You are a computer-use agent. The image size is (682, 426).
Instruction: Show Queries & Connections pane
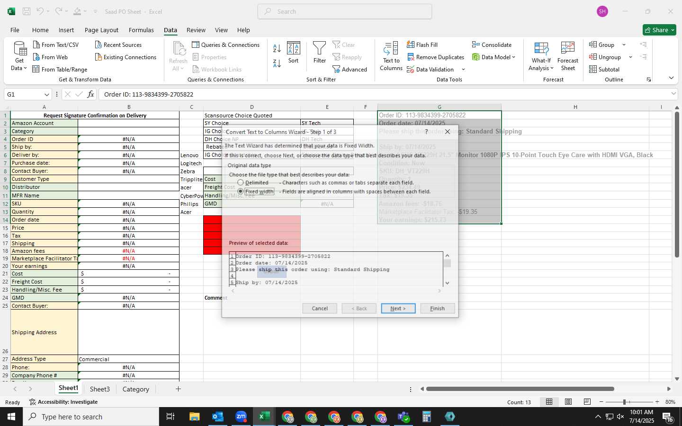click(225, 44)
